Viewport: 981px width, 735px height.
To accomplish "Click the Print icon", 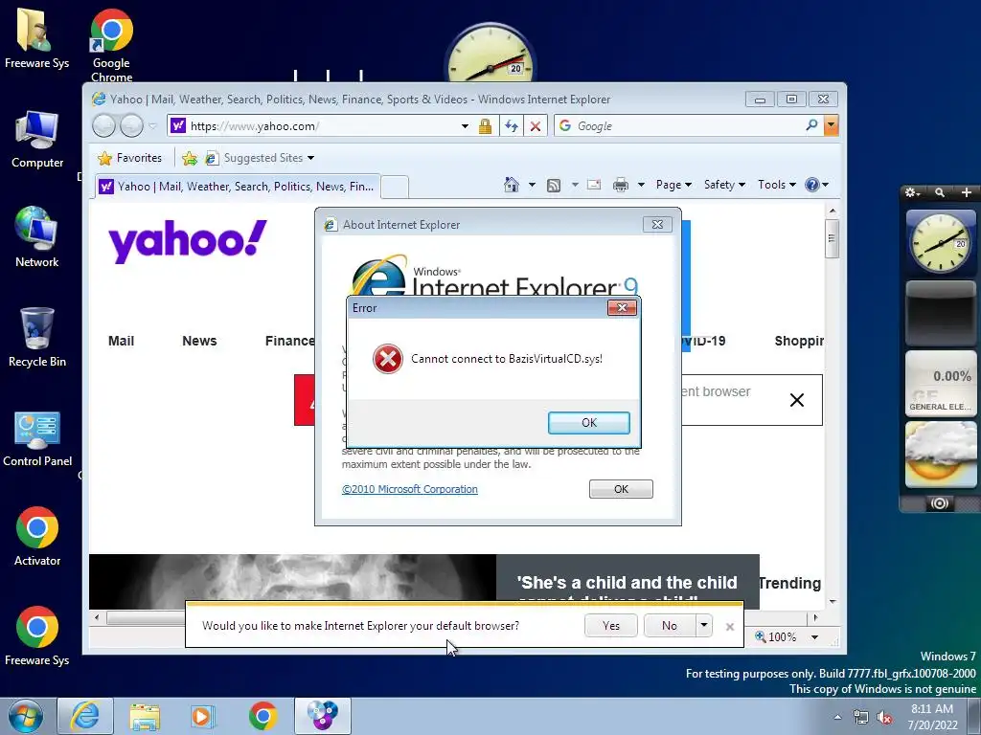I will coord(620,185).
